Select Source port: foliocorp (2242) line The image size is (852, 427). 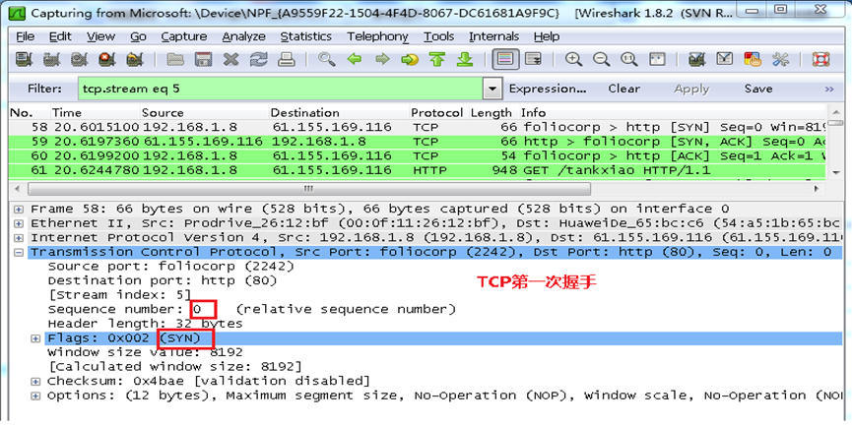coord(171,267)
